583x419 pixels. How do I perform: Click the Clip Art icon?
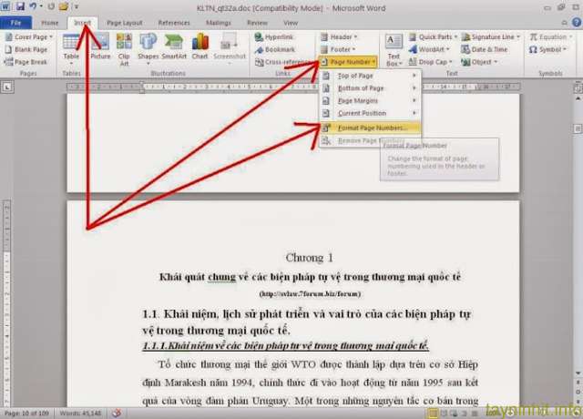click(124, 46)
